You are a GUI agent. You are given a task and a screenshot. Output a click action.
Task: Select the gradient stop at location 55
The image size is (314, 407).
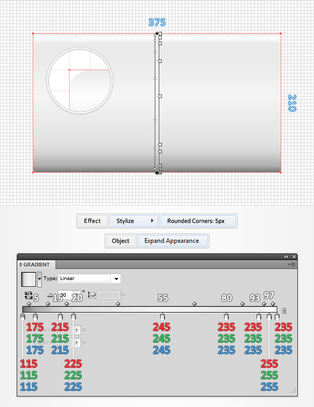(162, 316)
